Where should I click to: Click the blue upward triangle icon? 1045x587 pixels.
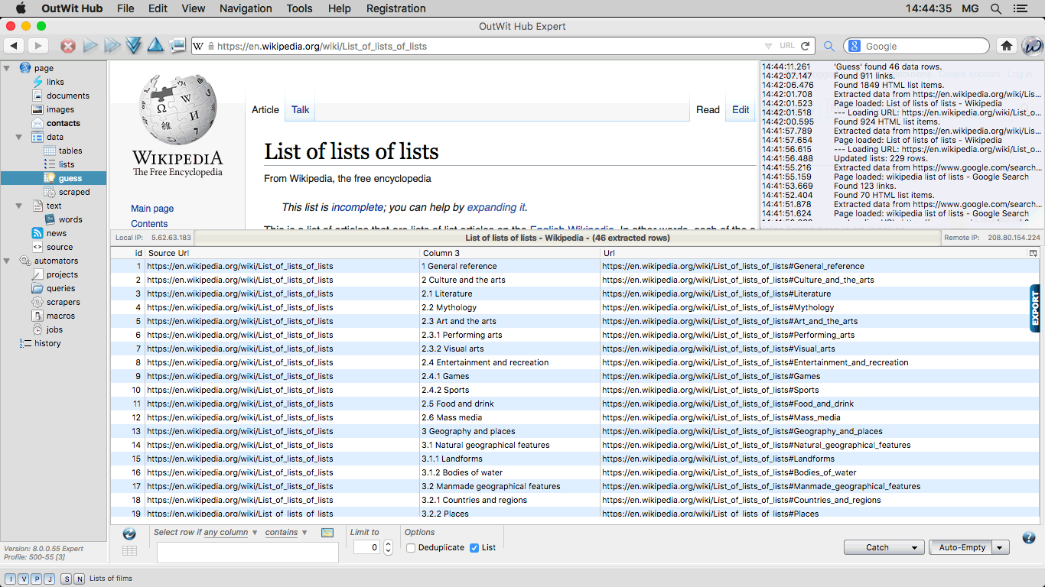coord(155,45)
